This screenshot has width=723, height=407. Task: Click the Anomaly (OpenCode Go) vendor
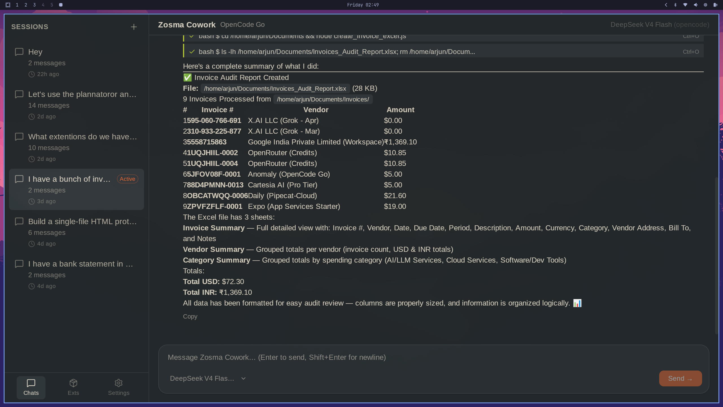(289, 174)
